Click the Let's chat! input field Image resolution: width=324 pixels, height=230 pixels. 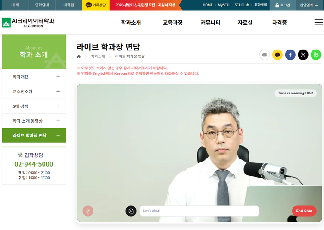pyautogui.click(x=199, y=211)
